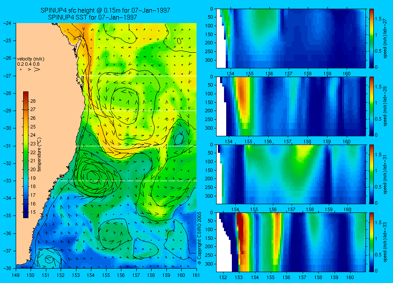Click the temperature color bar on the map

26,155
